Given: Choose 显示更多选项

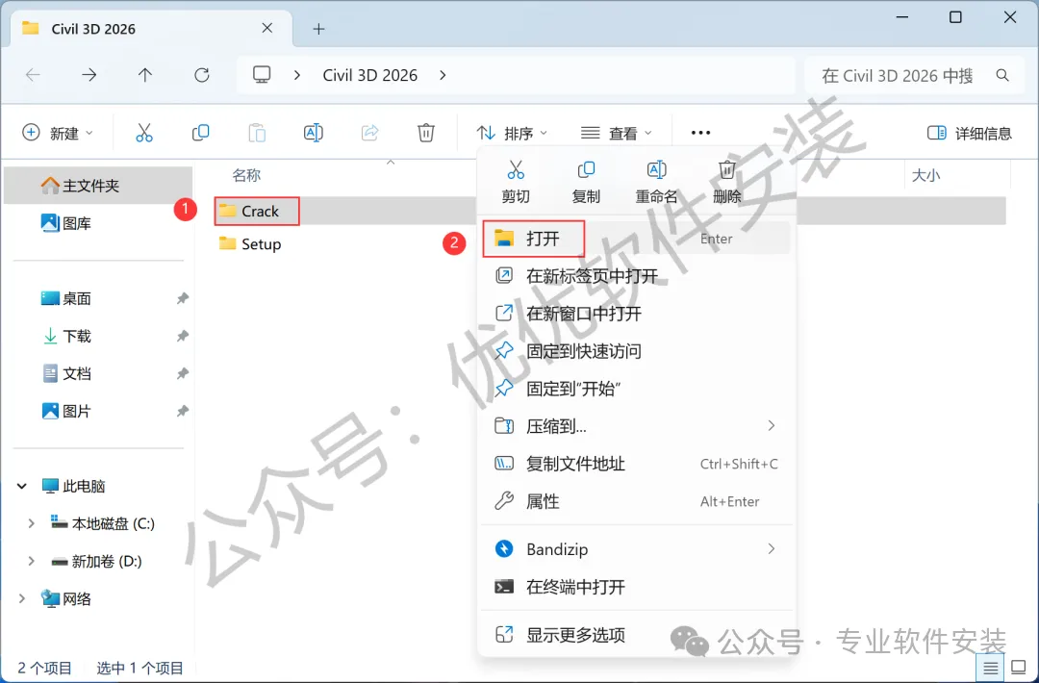Looking at the screenshot, I should click(x=636, y=635).
